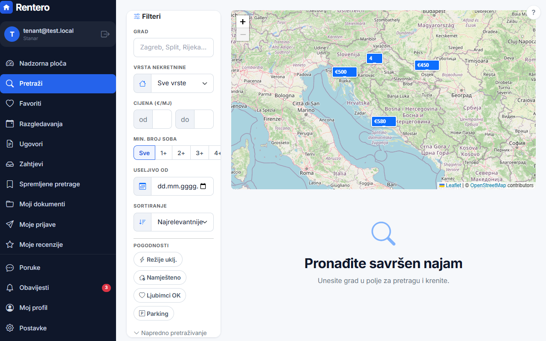
Task: Open the date picker in dd.mm.gggg. field
Action: pos(203,186)
